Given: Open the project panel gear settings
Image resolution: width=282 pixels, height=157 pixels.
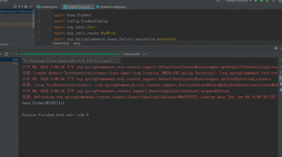Looking at the screenshot, I should [26, 6].
